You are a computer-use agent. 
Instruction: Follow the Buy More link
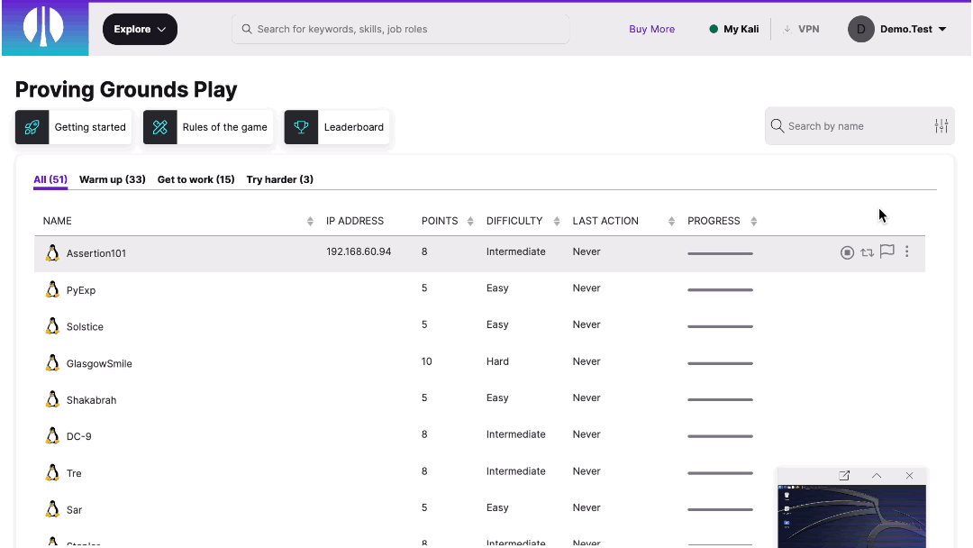[x=651, y=29]
